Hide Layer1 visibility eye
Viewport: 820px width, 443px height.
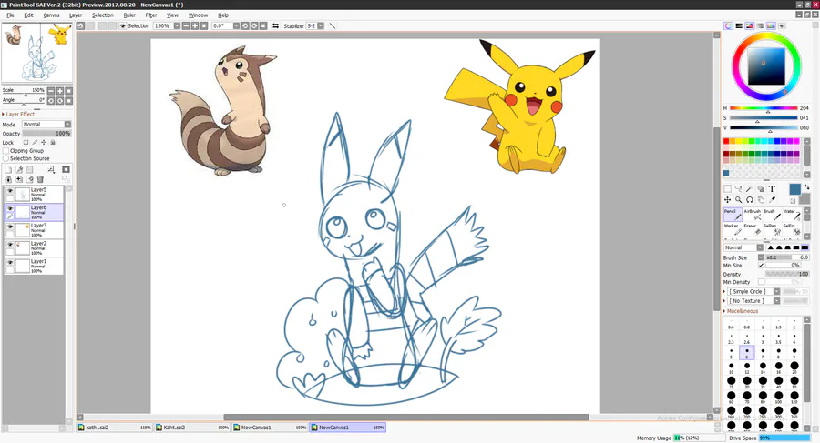pyautogui.click(x=10, y=262)
